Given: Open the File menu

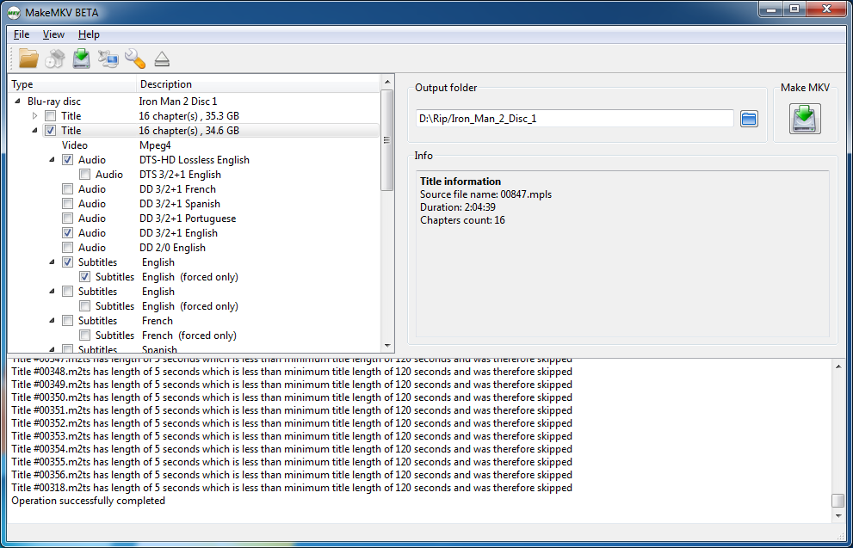Looking at the screenshot, I should click(22, 34).
